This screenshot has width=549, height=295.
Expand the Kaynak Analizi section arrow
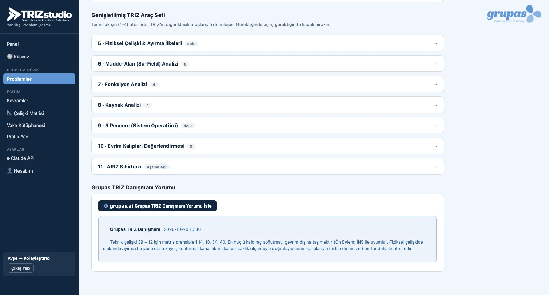(x=436, y=105)
